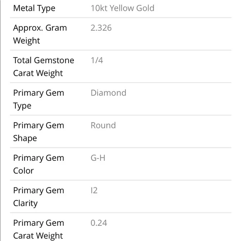Click the I2 clarity value

[94, 190]
